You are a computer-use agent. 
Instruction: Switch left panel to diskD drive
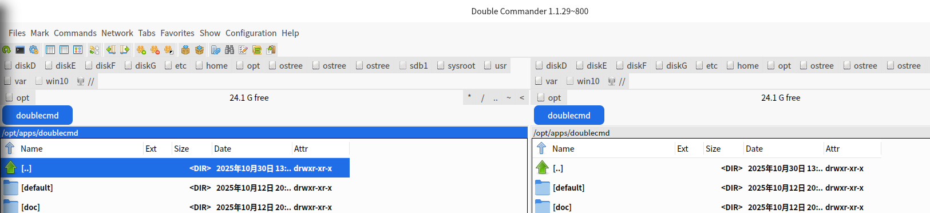point(21,66)
